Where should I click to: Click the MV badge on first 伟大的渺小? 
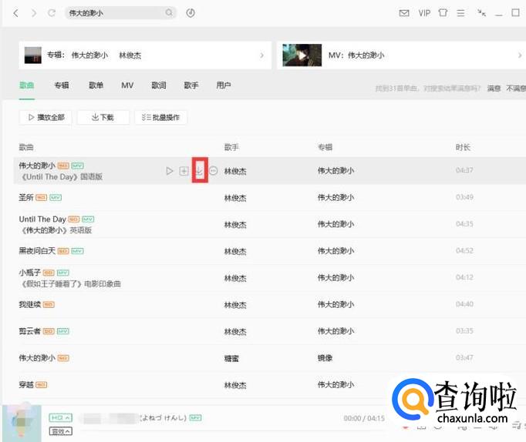(x=77, y=166)
